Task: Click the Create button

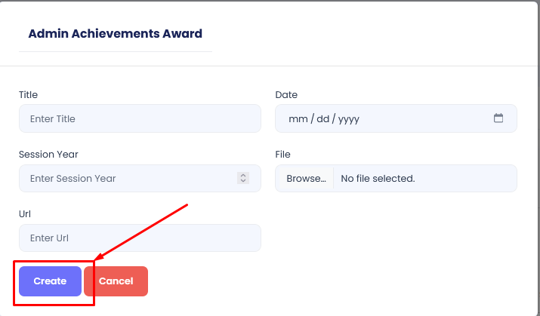Action: [50, 281]
